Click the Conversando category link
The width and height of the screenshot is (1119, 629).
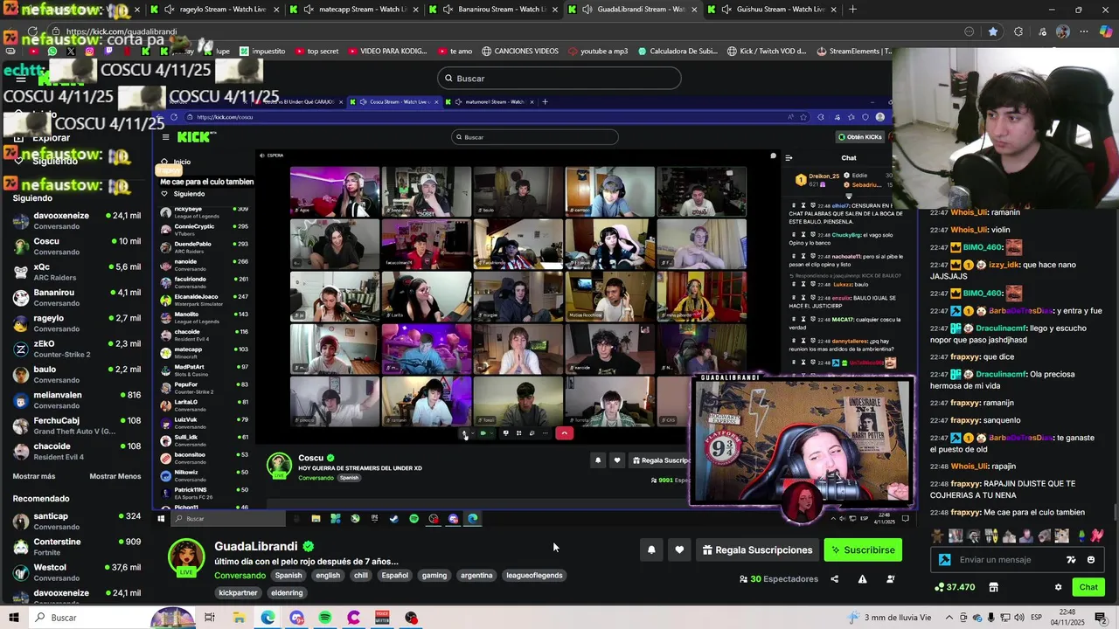(x=240, y=576)
